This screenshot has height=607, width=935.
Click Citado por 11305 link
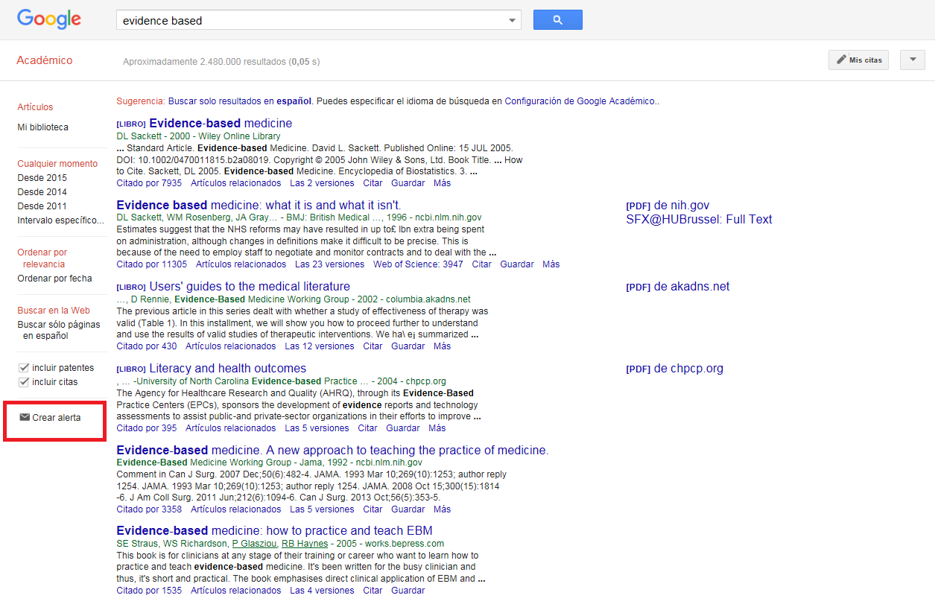coord(152,264)
